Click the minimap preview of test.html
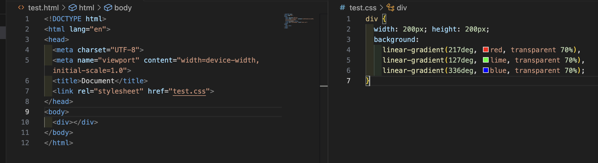This screenshot has height=163, width=598. [298, 21]
